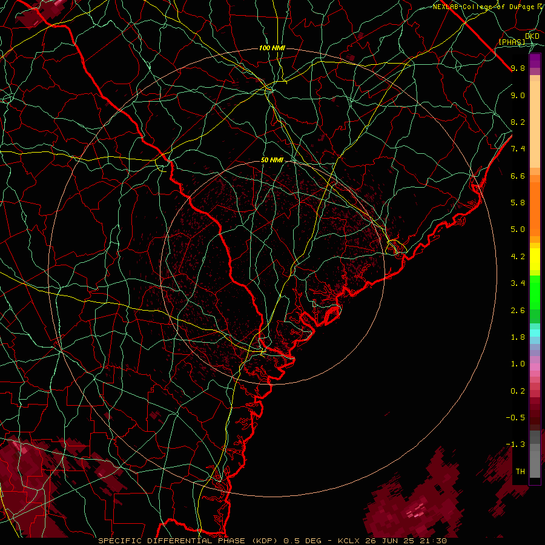The width and height of the screenshot is (545, 545).
Task: Click the [PHAS] unit label above color bar
Action: tap(512, 42)
